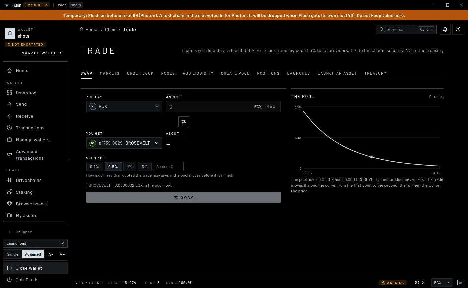Toggle the light theme sun icon
Viewport: 468px width, 288px height.
click(x=458, y=29)
